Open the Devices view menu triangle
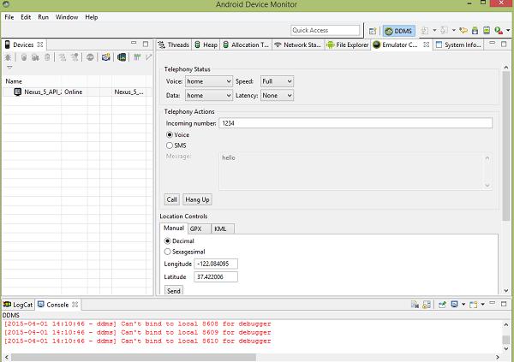The image size is (514, 362). pos(9,67)
